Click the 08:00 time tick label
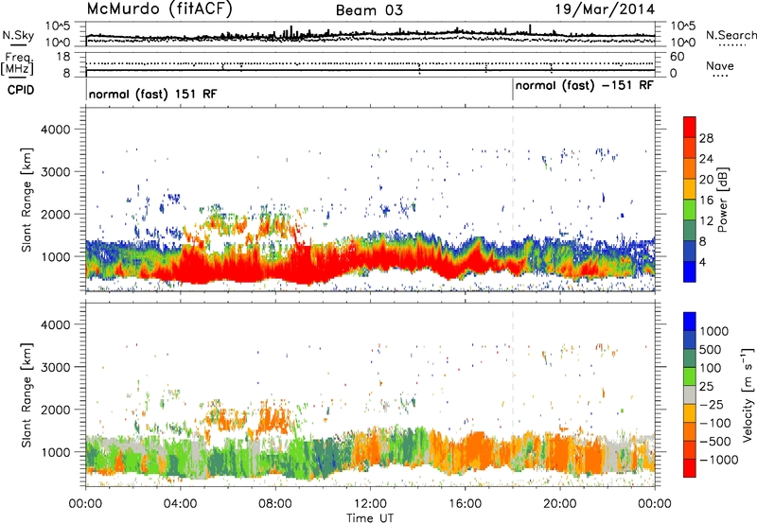This screenshot has width=757, height=524. coord(275,504)
